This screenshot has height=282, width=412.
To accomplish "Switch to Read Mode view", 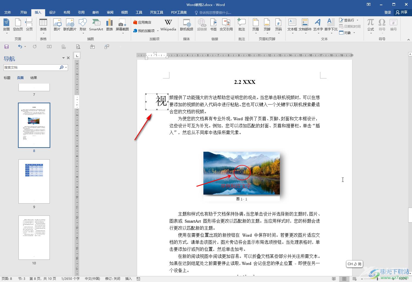I will coord(334,279).
